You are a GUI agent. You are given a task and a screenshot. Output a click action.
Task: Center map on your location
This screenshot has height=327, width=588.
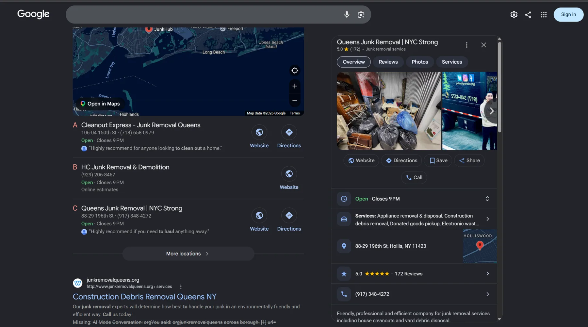click(295, 70)
